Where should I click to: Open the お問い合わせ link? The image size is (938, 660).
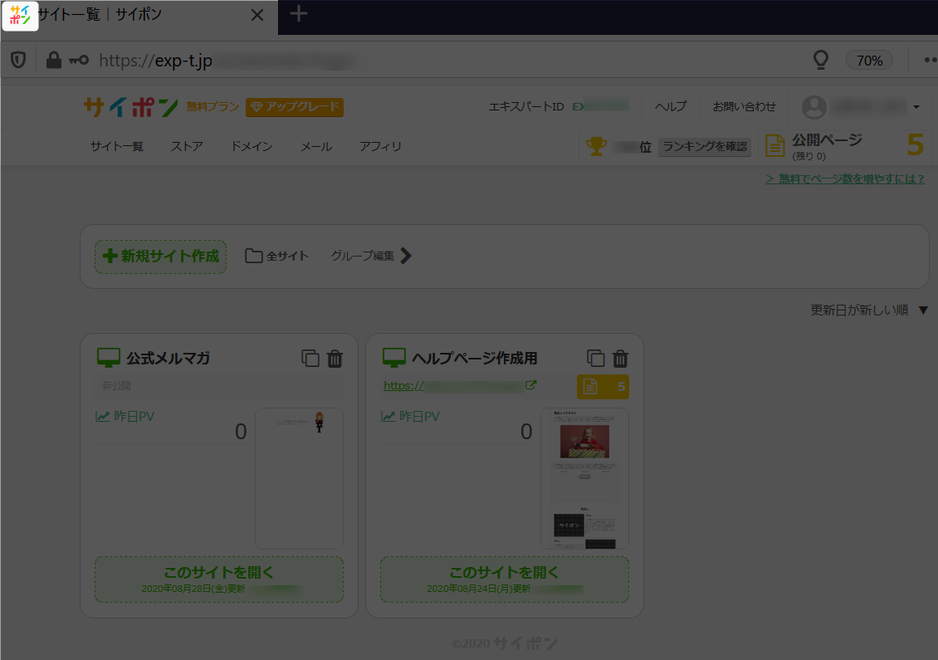(x=745, y=106)
